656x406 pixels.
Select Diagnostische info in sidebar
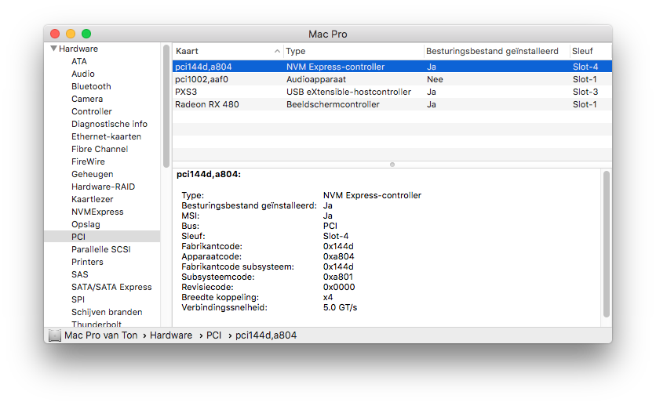[109, 124]
